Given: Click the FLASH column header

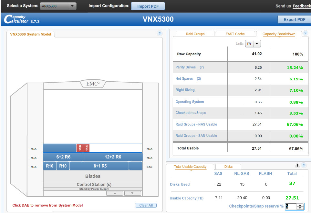Looking at the screenshot, I should 265,174.
